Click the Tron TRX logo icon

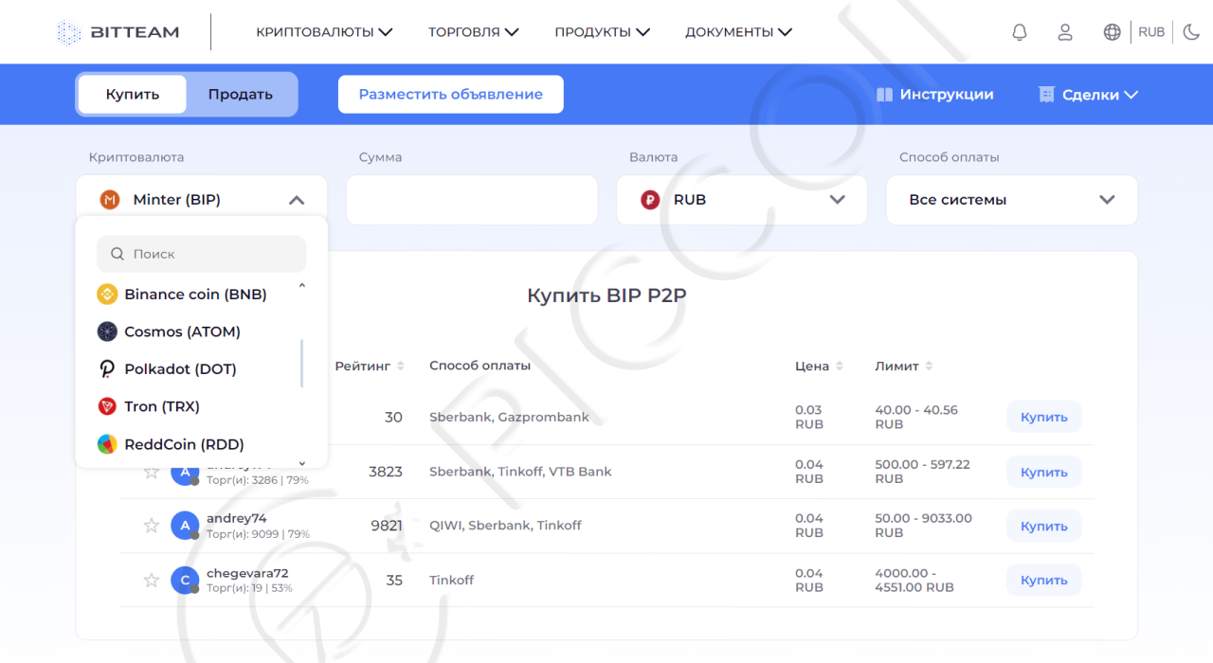(x=107, y=406)
